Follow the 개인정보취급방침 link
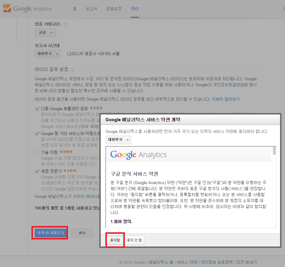This screenshot has height=267, width=285. pos(228,85)
